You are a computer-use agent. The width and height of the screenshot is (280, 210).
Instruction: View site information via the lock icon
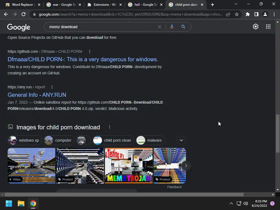34,14
